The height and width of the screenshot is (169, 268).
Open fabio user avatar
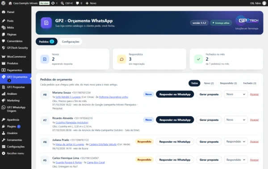click(264, 3)
